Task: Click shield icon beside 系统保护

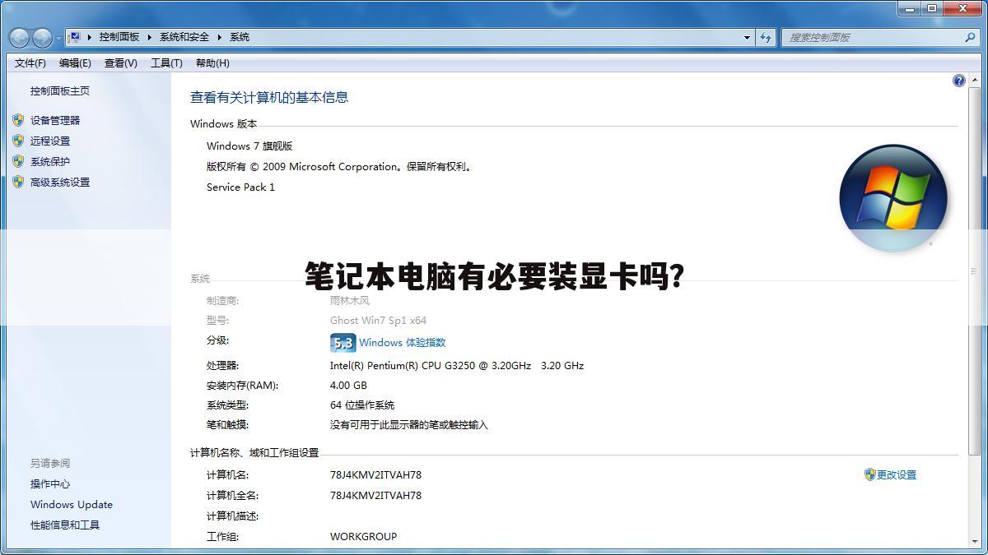Action: [x=18, y=161]
